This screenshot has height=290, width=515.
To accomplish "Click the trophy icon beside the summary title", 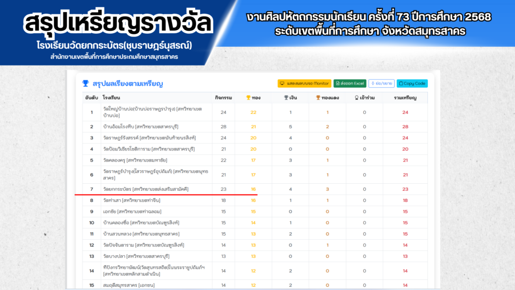I will (x=85, y=83).
